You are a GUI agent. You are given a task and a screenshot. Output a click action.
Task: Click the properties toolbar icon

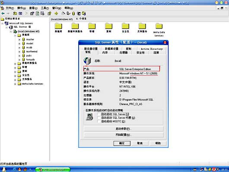tap(32, 13)
